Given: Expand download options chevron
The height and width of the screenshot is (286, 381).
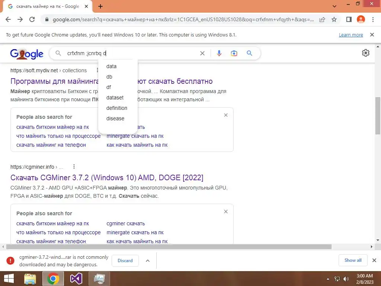Looking at the screenshot, I should 147,261.
